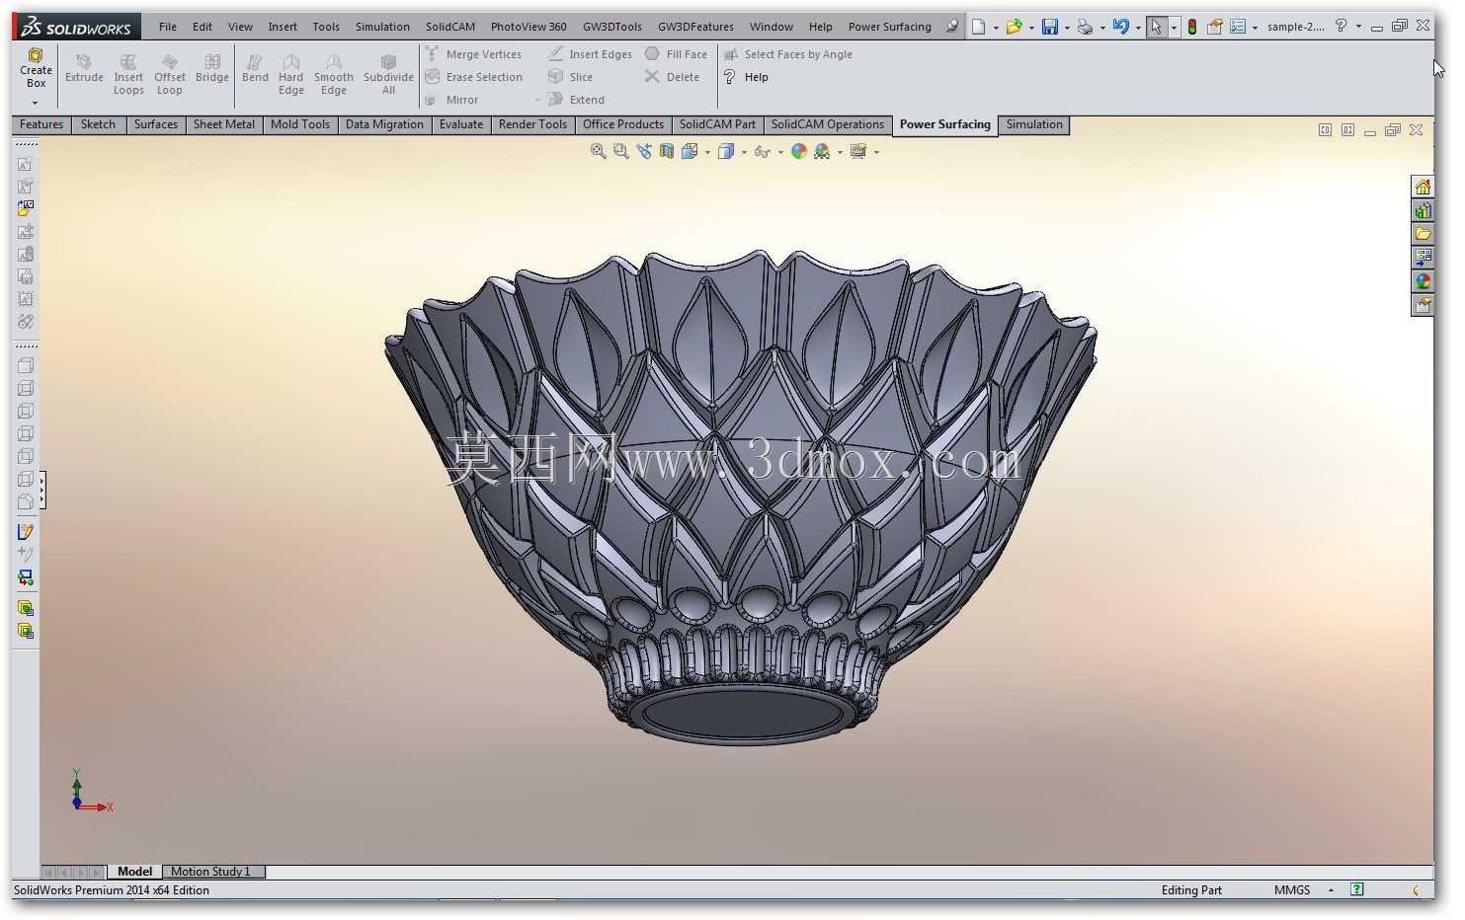Click View Settings monitor icon
The width and height of the screenshot is (1465, 920).
click(x=858, y=151)
